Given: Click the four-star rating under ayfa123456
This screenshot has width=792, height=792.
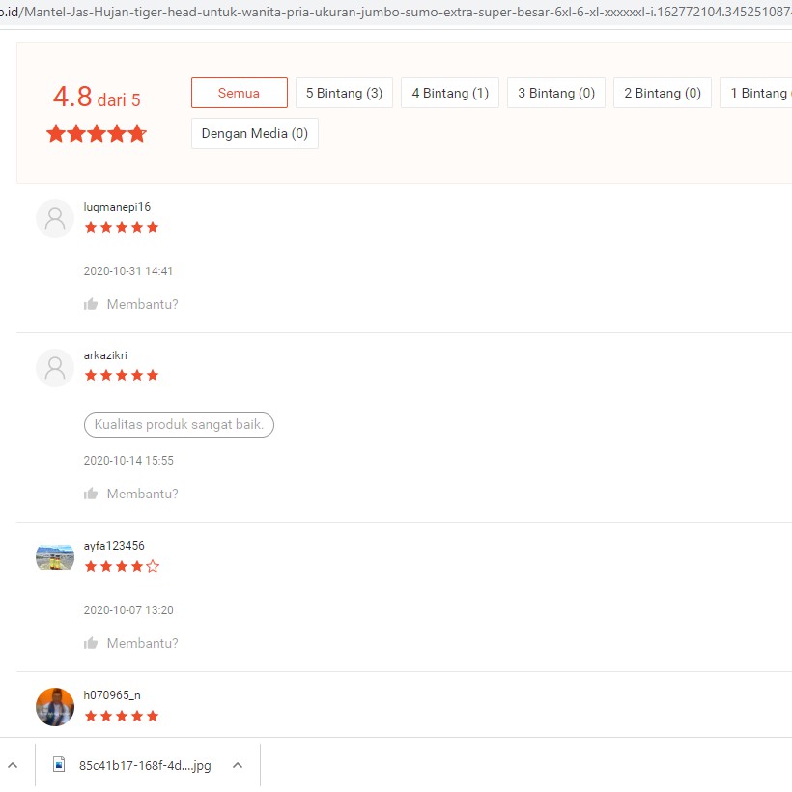Looking at the screenshot, I should [122, 566].
